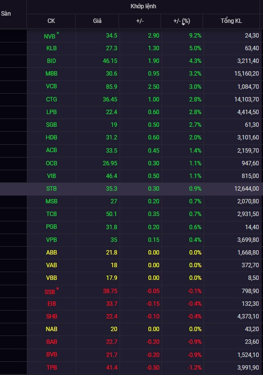Open the TPB stock symbol

pyautogui.click(x=51, y=367)
